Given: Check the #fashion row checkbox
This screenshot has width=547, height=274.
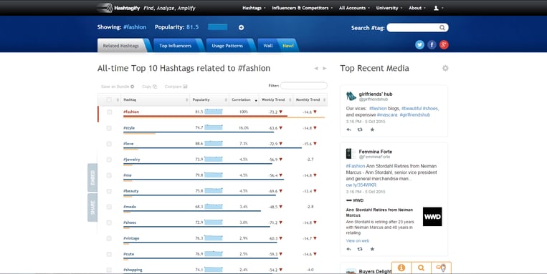Looking at the screenshot, I should [109, 112].
